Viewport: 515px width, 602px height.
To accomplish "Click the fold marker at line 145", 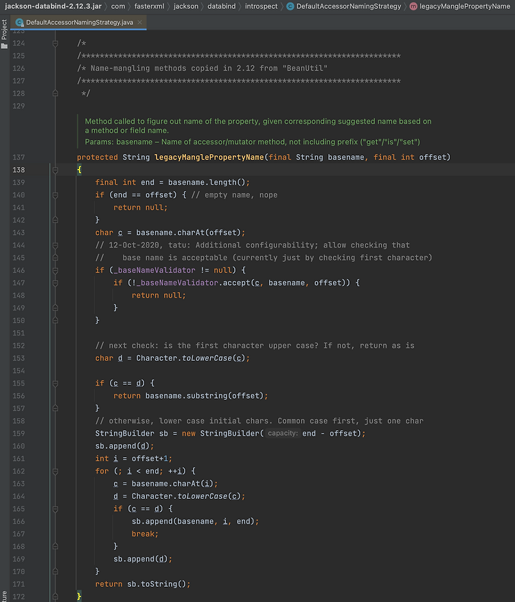I will (x=55, y=258).
